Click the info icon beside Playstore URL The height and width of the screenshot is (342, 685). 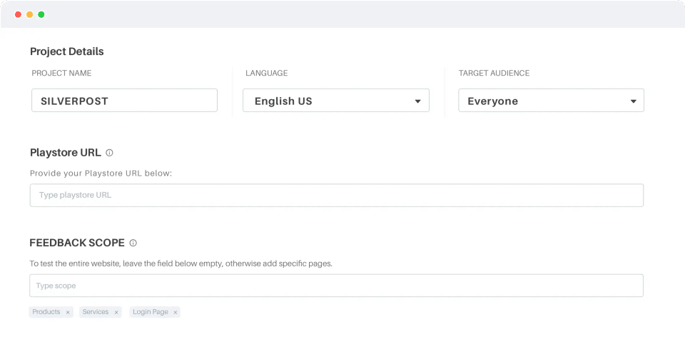pos(109,153)
